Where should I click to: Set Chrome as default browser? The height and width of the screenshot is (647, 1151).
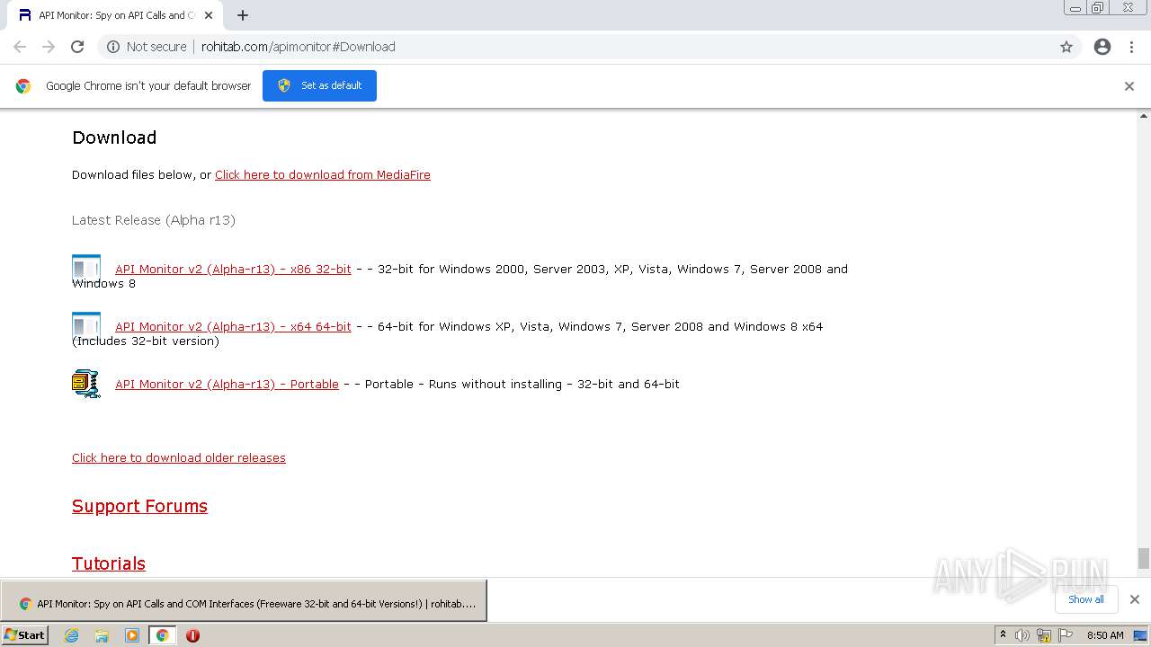pos(319,85)
